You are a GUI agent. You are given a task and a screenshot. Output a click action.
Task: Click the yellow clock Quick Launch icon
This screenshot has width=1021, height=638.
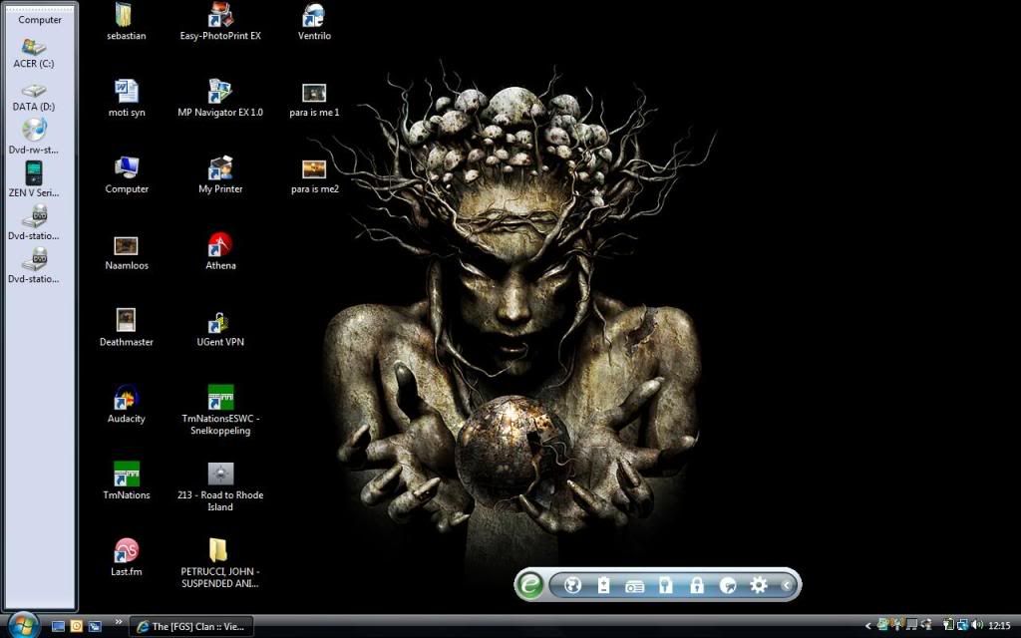click(x=76, y=626)
